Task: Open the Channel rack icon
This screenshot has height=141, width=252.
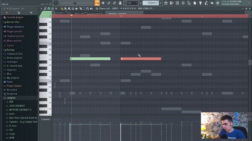Action: [177, 3]
